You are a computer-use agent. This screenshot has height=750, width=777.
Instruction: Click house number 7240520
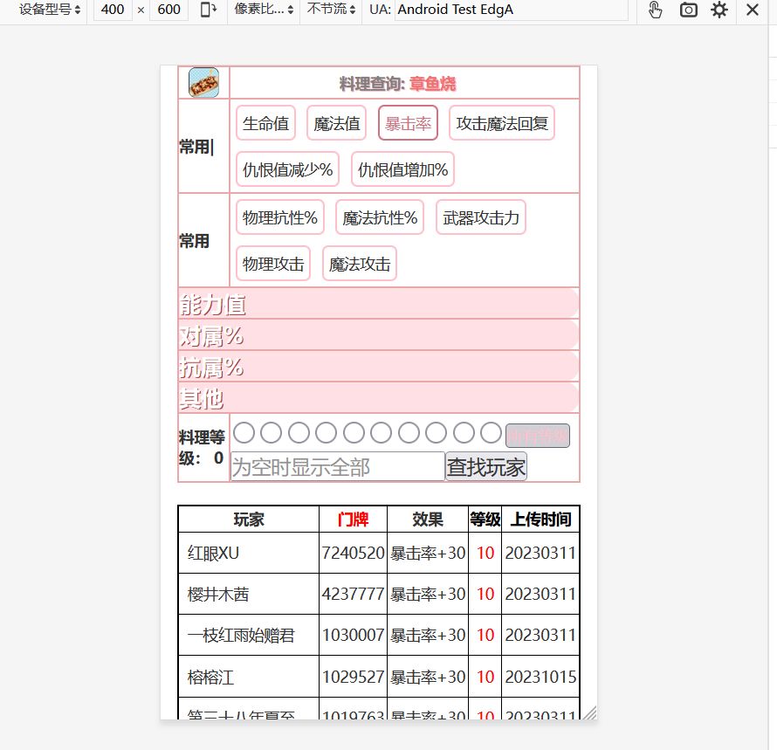click(x=353, y=553)
